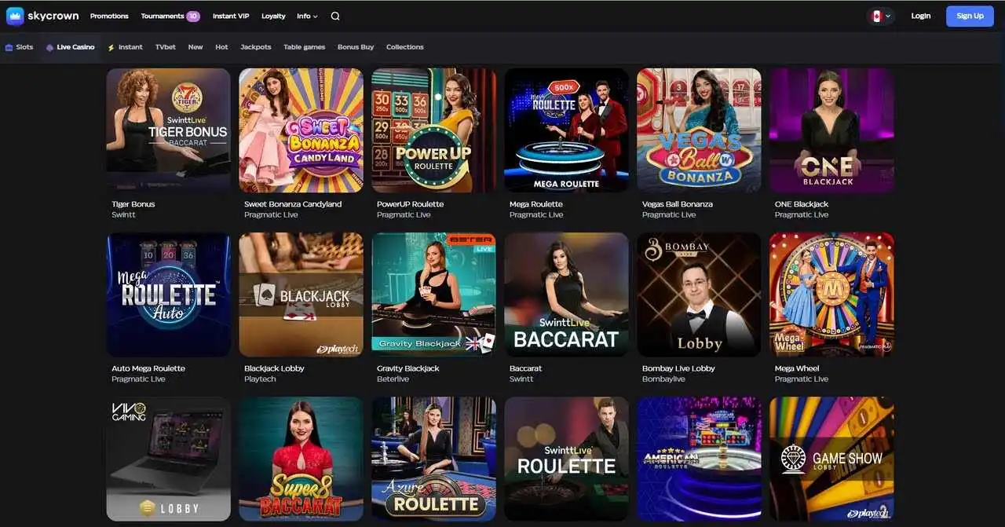1005x527 pixels.
Task: Click the Live Casino diamond icon
Action: [x=49, y=46]
